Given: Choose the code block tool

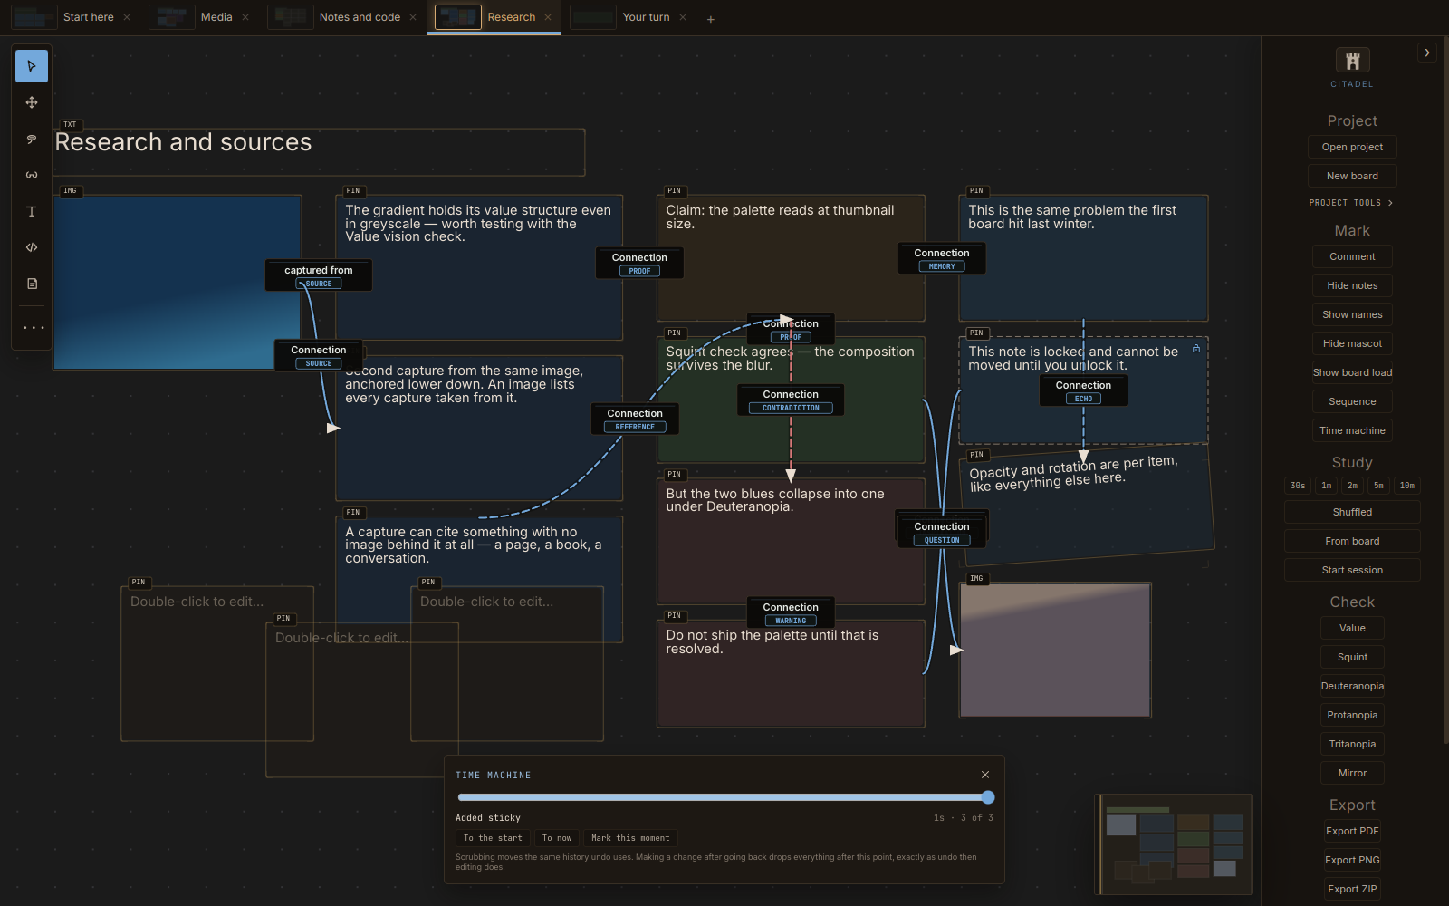Looking at the screenshot, I should pos(32,247).
